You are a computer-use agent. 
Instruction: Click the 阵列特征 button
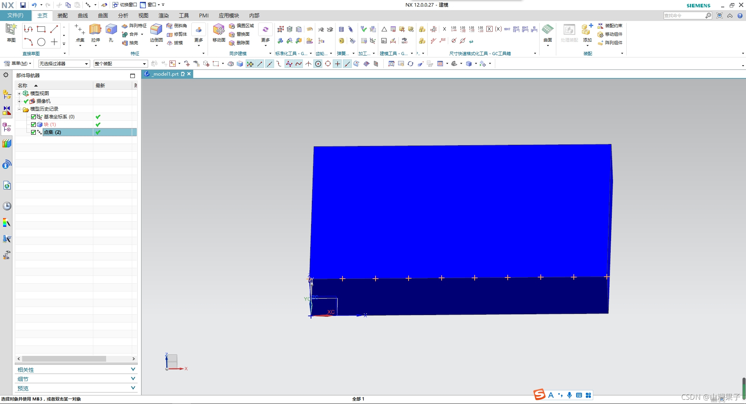coord(134,26)
